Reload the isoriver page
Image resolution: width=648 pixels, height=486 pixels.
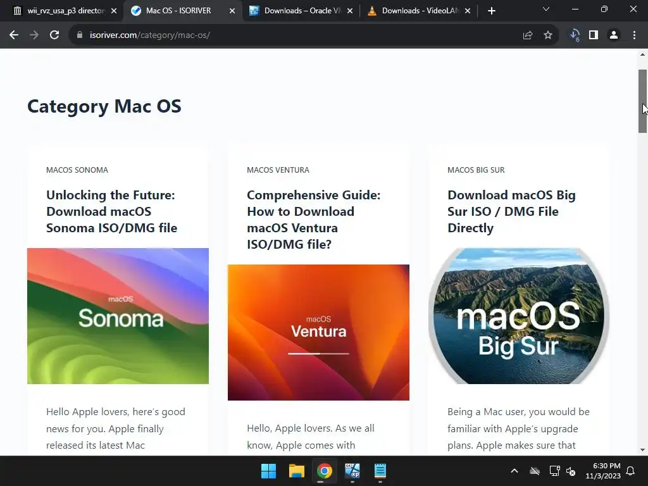click(x=54, y=35)
